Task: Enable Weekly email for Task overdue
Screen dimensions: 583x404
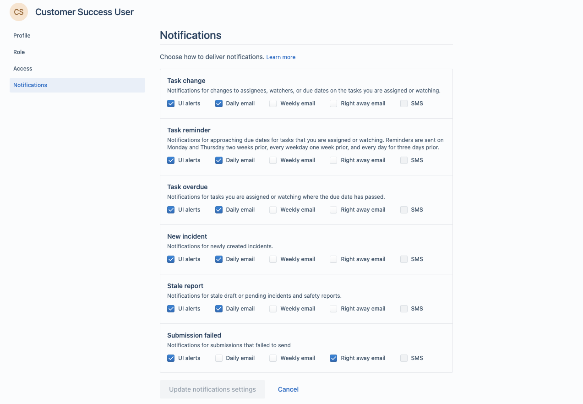Action: coord(273,210)
